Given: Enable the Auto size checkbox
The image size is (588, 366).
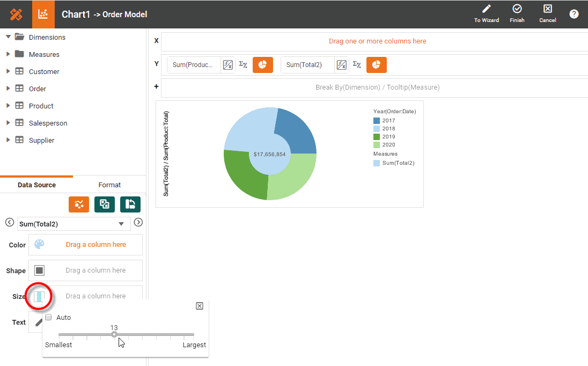Looking at the screenshot, I should (49, 318).
